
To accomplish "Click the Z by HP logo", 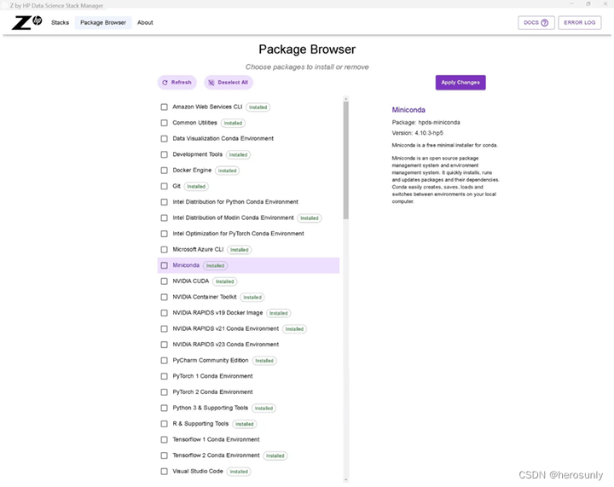I will (x=26, y=22).
